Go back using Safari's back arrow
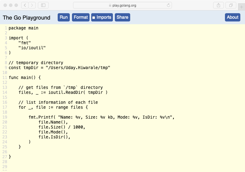The image size is (245, 172). click(x=25, y=5)
